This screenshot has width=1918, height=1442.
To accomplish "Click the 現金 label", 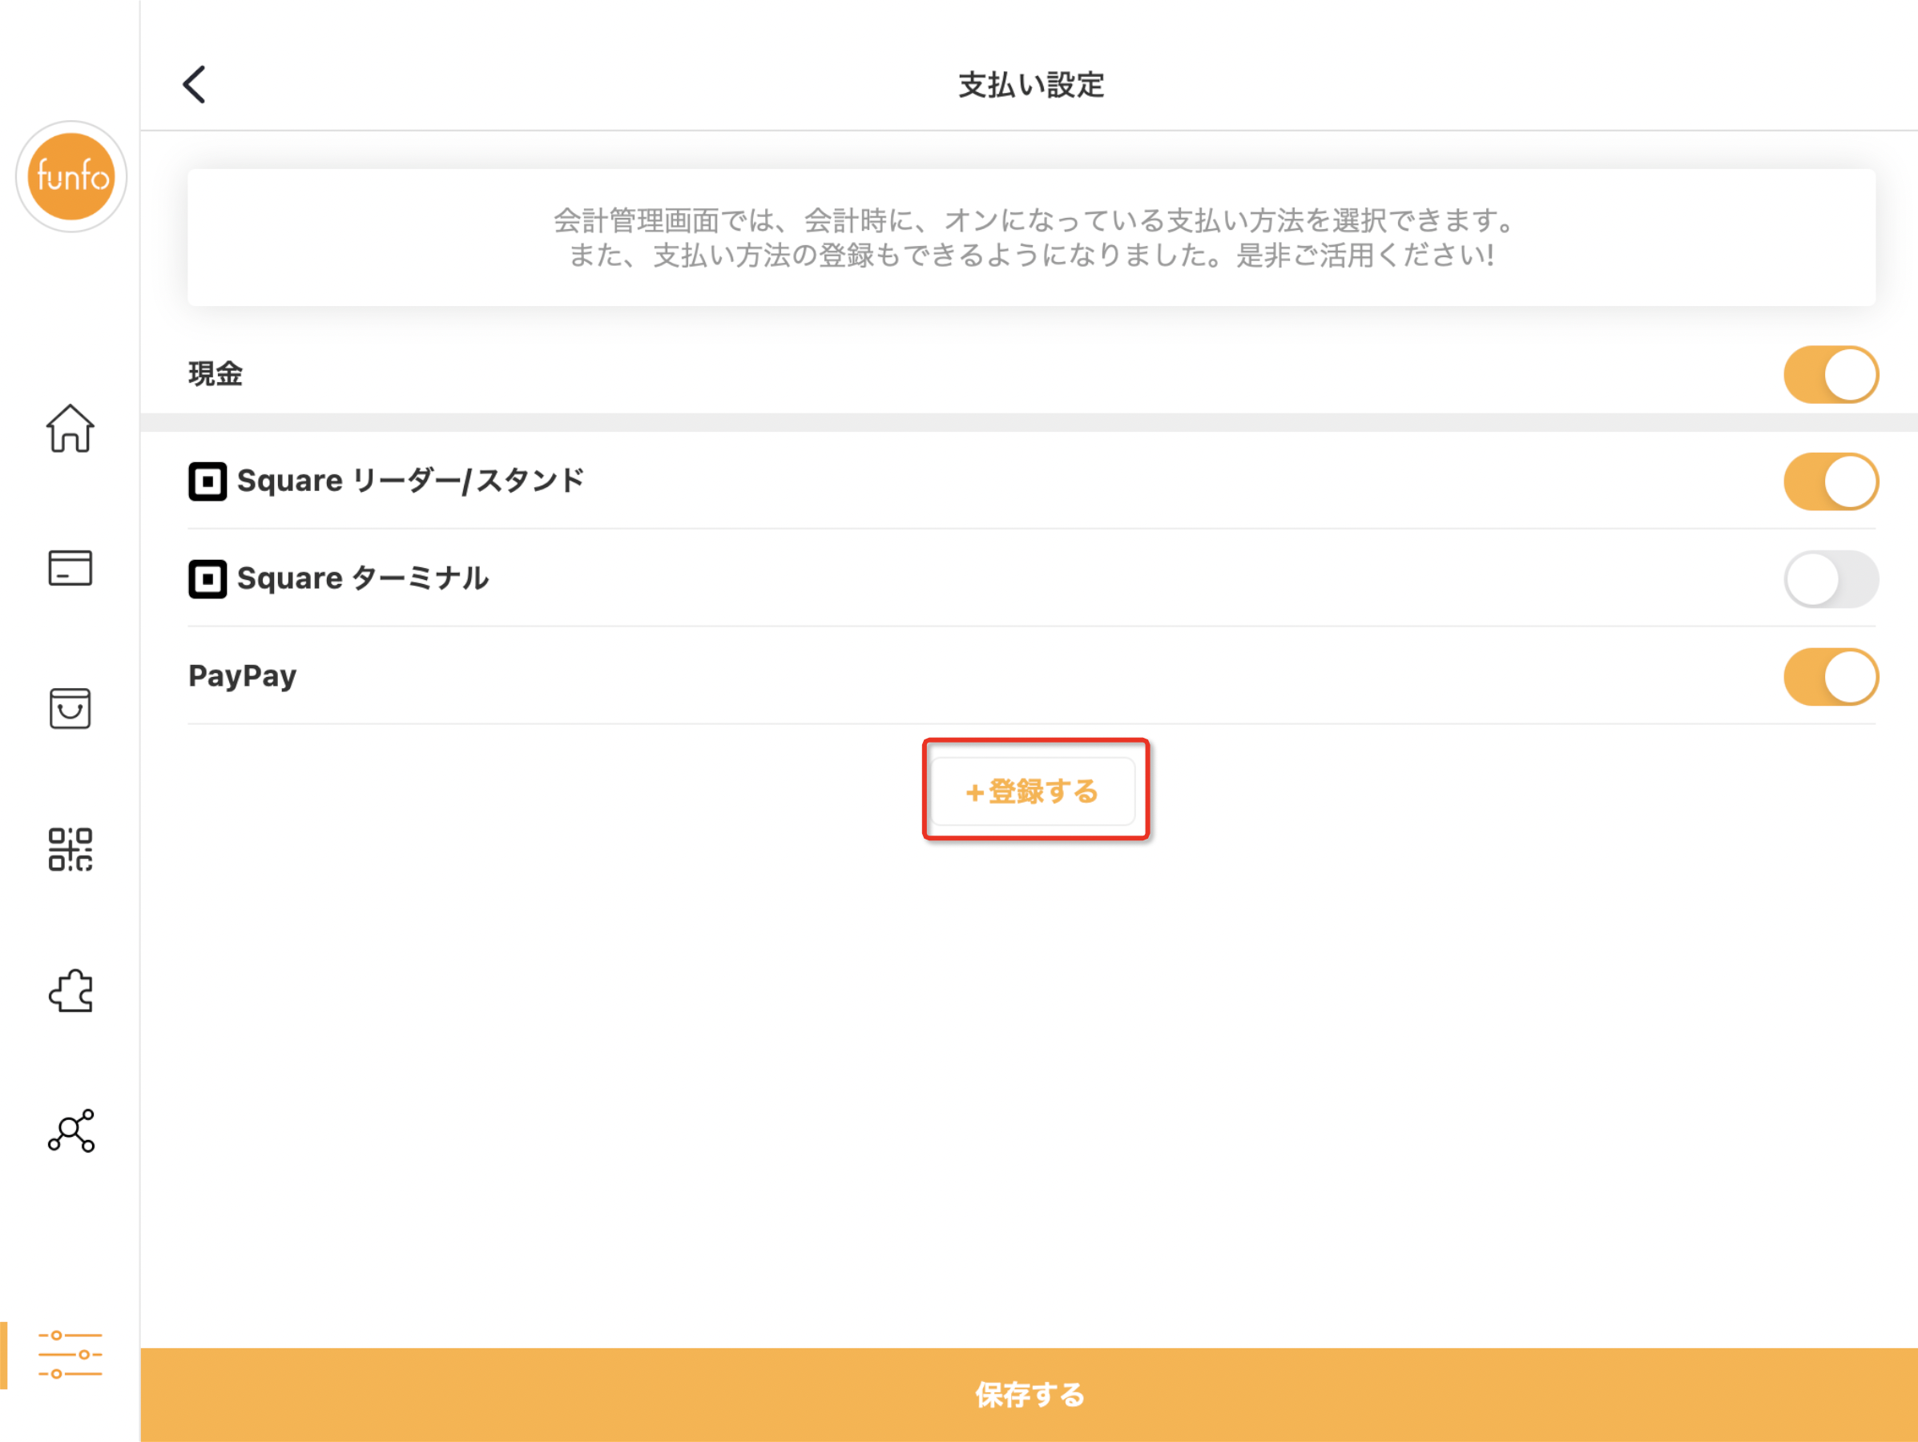I will point(216,375).
